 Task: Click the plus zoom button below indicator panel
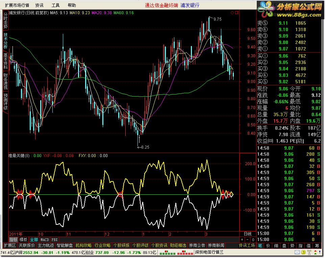242,239
